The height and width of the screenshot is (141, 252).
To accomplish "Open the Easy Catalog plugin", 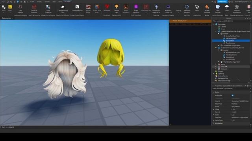I will tap(20, 9).
